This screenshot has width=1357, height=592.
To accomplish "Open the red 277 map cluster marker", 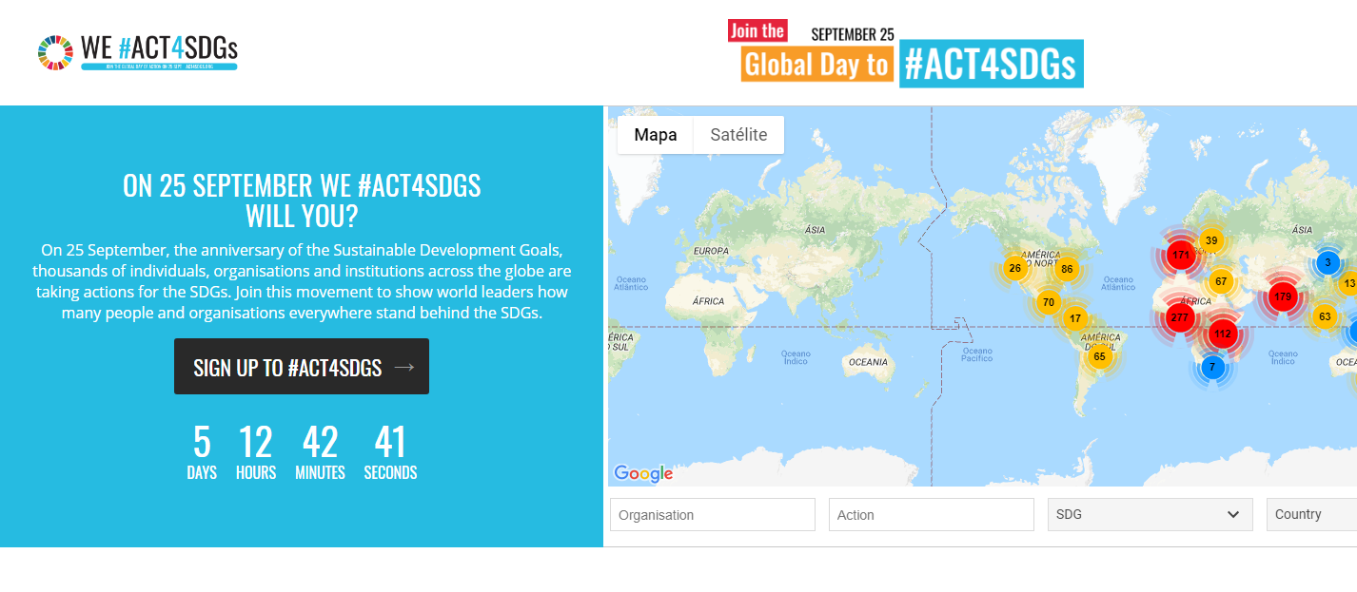I will pos(1180,317).
